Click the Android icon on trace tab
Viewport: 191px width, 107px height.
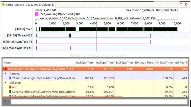pyautogui.click(x=3, y=5)
